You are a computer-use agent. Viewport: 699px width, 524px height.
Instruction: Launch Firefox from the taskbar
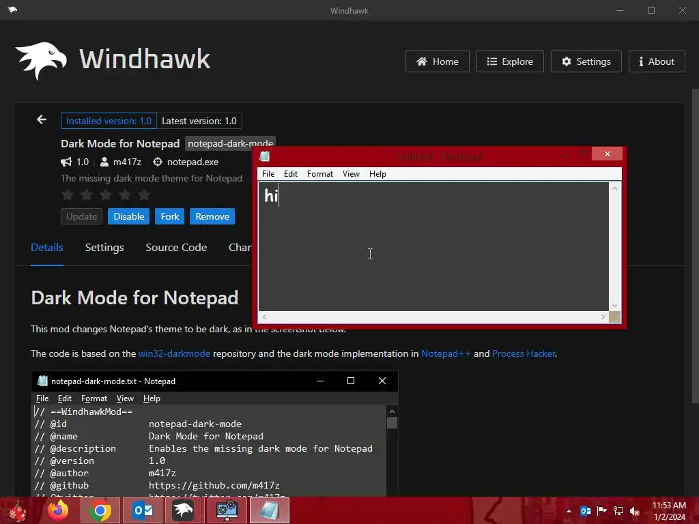click(59, 510)
